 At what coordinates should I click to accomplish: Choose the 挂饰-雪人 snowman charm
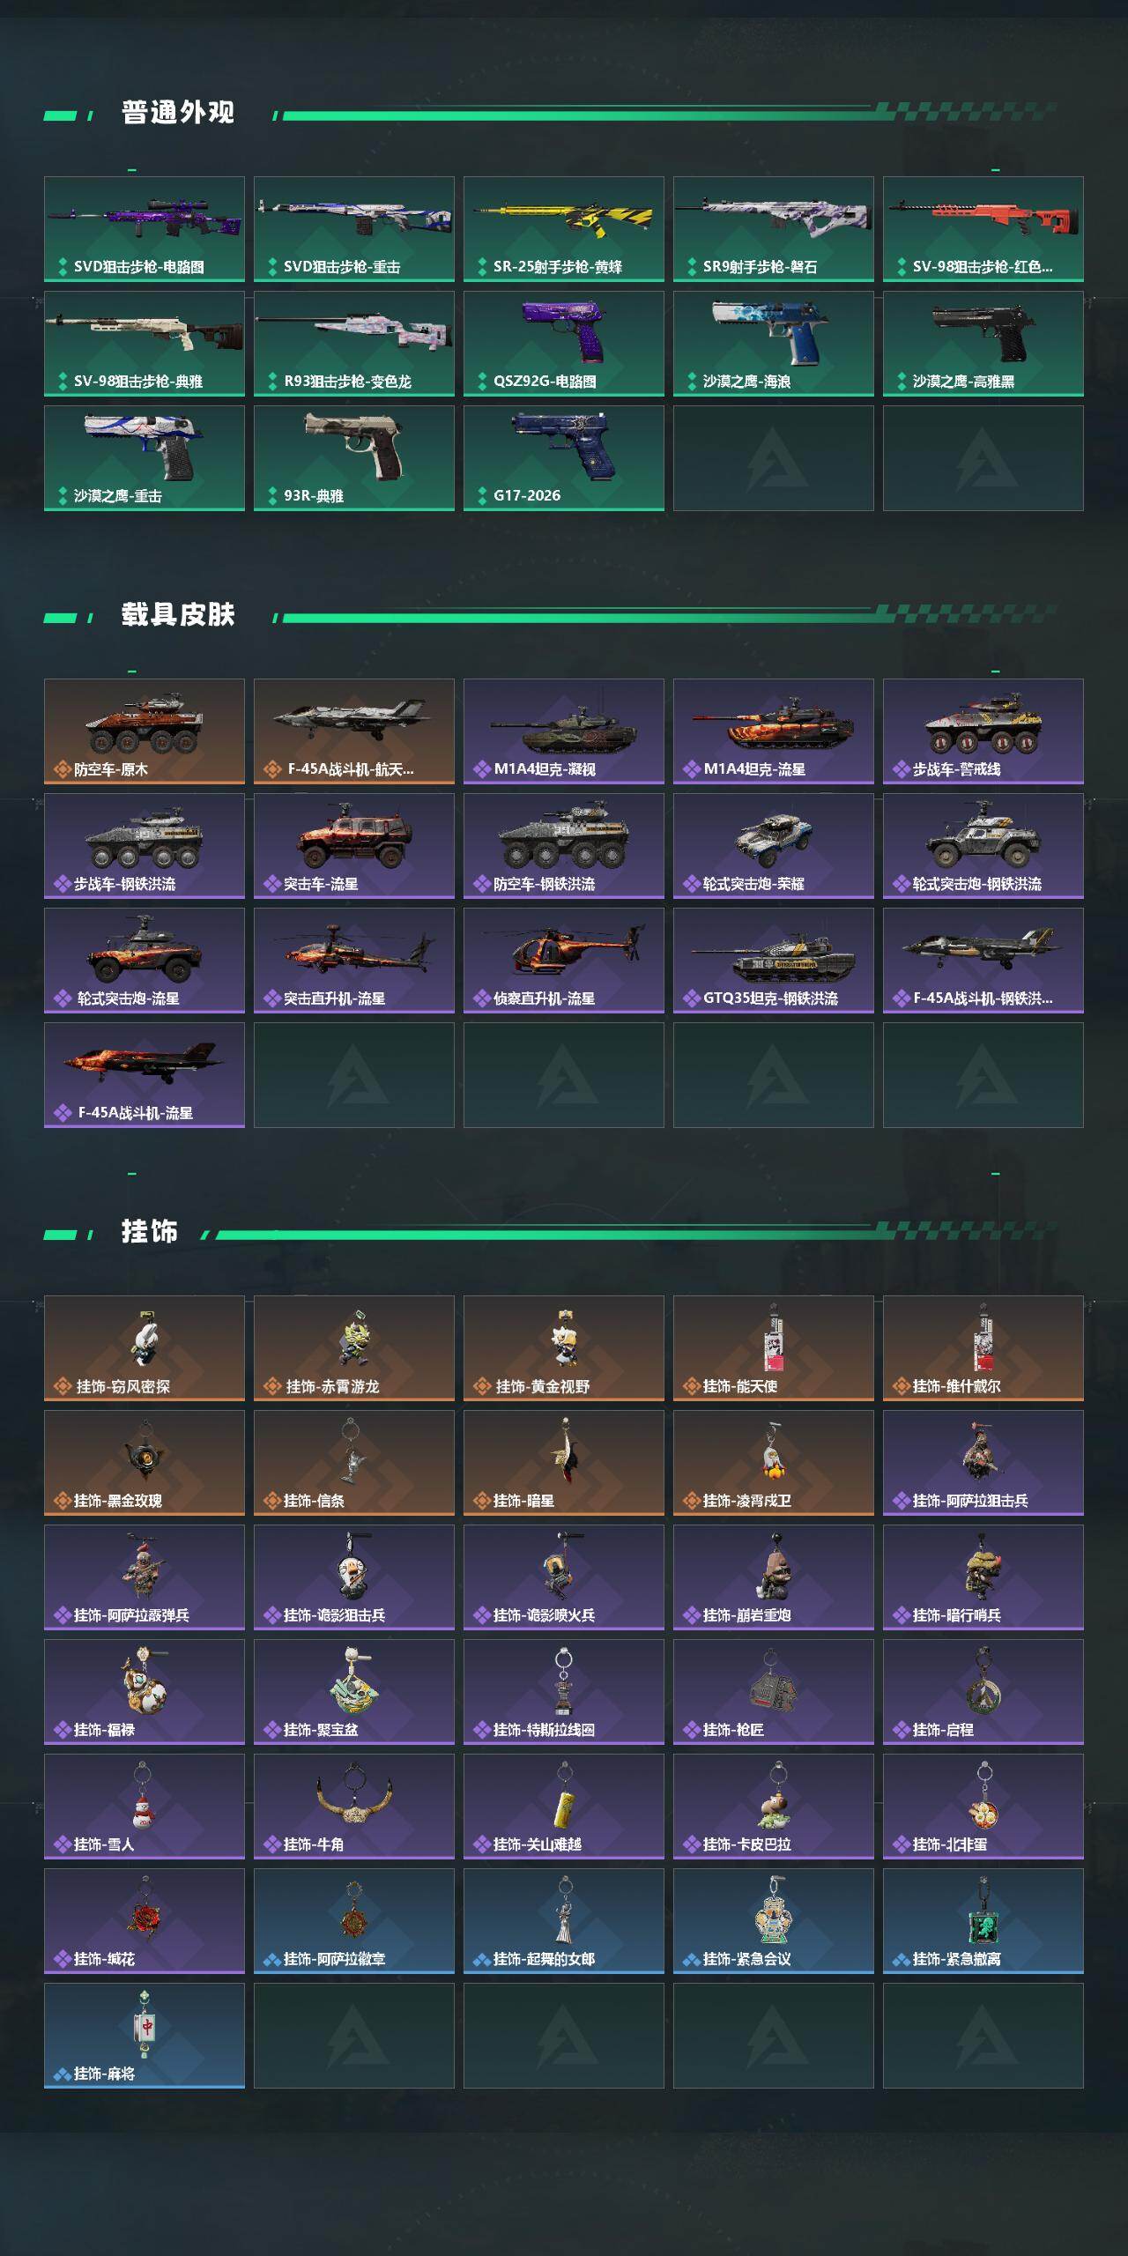(145, 1807)
